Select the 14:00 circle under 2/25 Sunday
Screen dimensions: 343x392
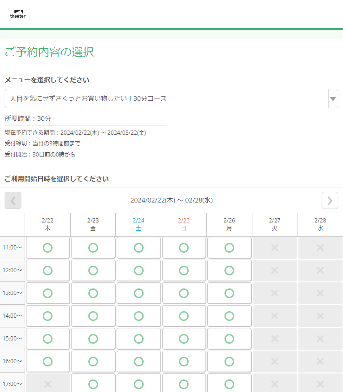pyautogui.click(x=184, y=316)
